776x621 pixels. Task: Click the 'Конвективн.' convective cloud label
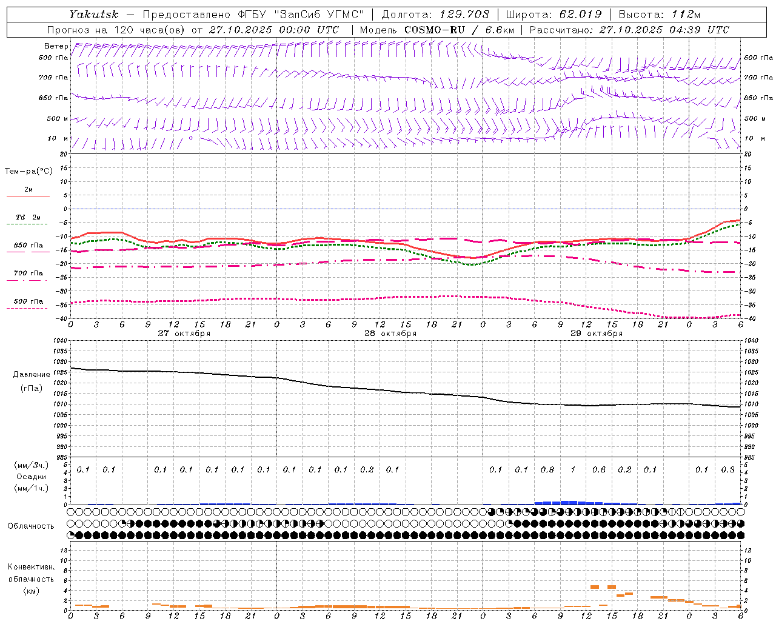click(x=31, y=567)
